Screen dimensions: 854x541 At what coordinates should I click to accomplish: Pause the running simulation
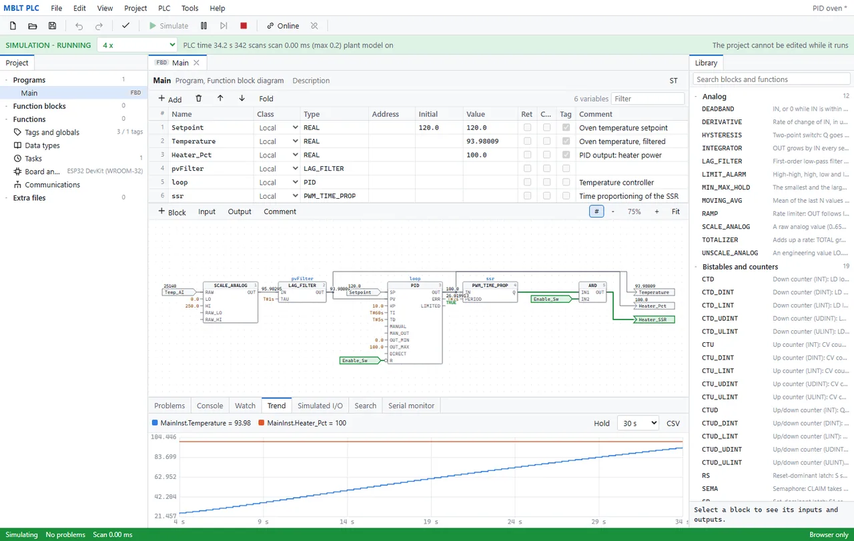pyautogui.click(x=204, y=26)
